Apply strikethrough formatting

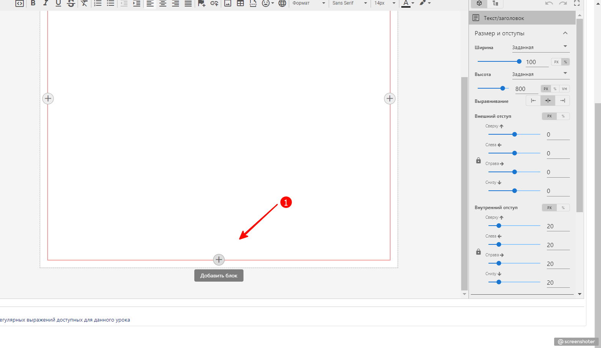pos(71,3)
